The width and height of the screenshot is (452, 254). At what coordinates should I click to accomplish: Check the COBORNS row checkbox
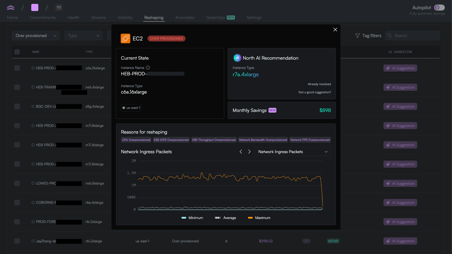tap(17, 203)
